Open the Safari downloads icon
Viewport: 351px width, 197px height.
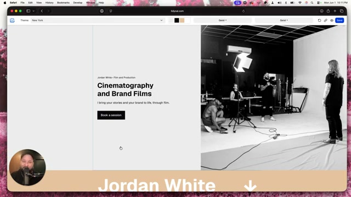pyautogui.click(x=321, y=11)
